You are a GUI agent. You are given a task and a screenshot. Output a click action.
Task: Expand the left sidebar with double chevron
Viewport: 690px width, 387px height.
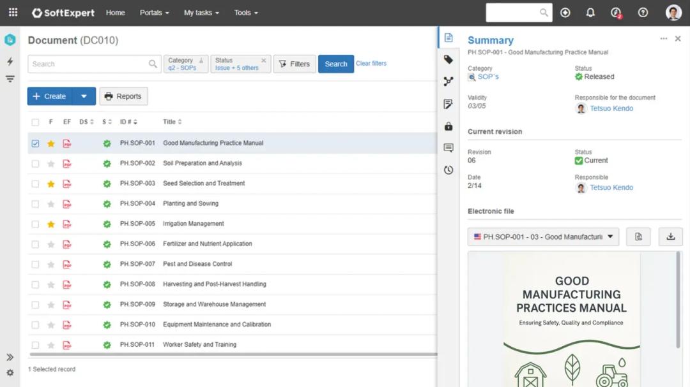coord(10,357)
